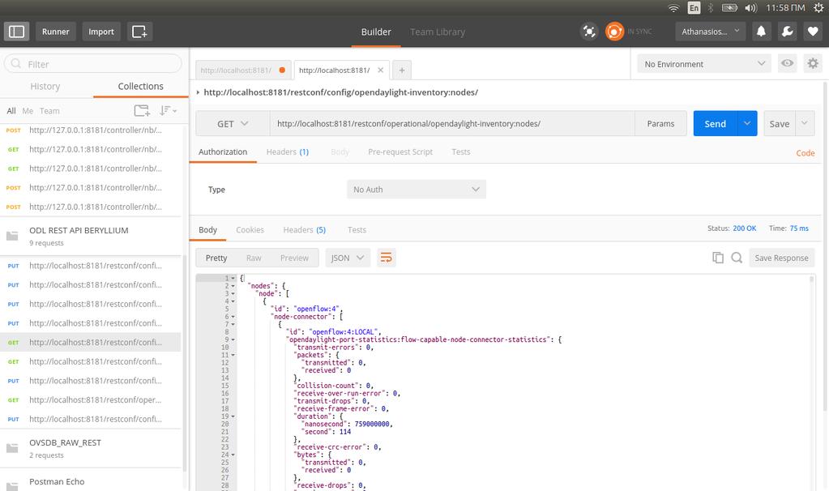Open the notifications bell

point(761,32)
